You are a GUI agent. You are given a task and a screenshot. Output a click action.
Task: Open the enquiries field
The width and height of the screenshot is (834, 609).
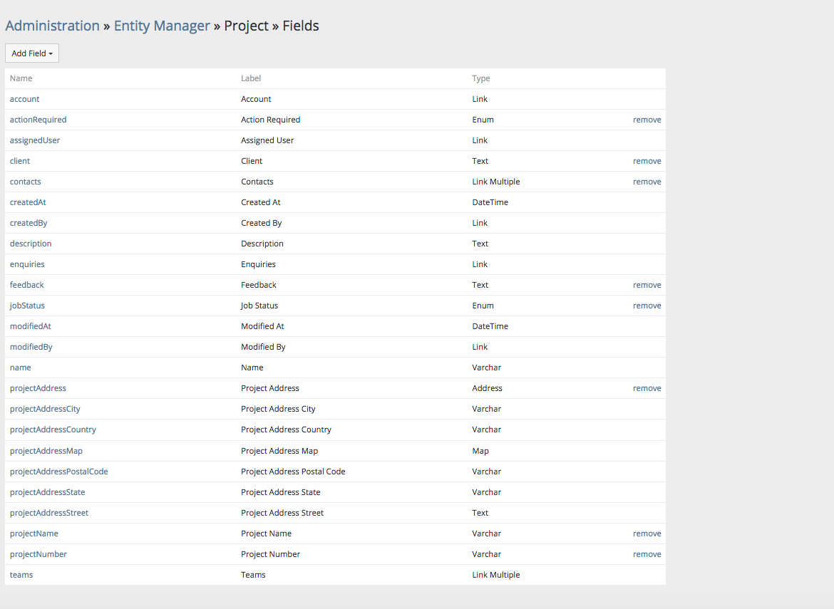(27, 264)
